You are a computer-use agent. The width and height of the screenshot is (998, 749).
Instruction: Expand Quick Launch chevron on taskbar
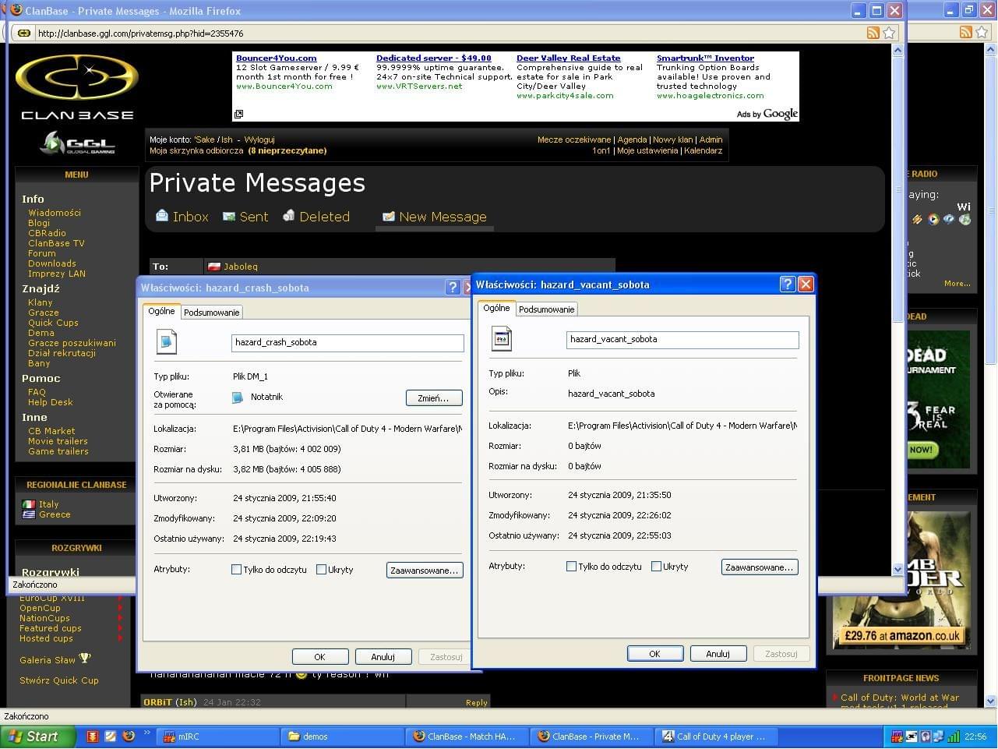point(146,734)
